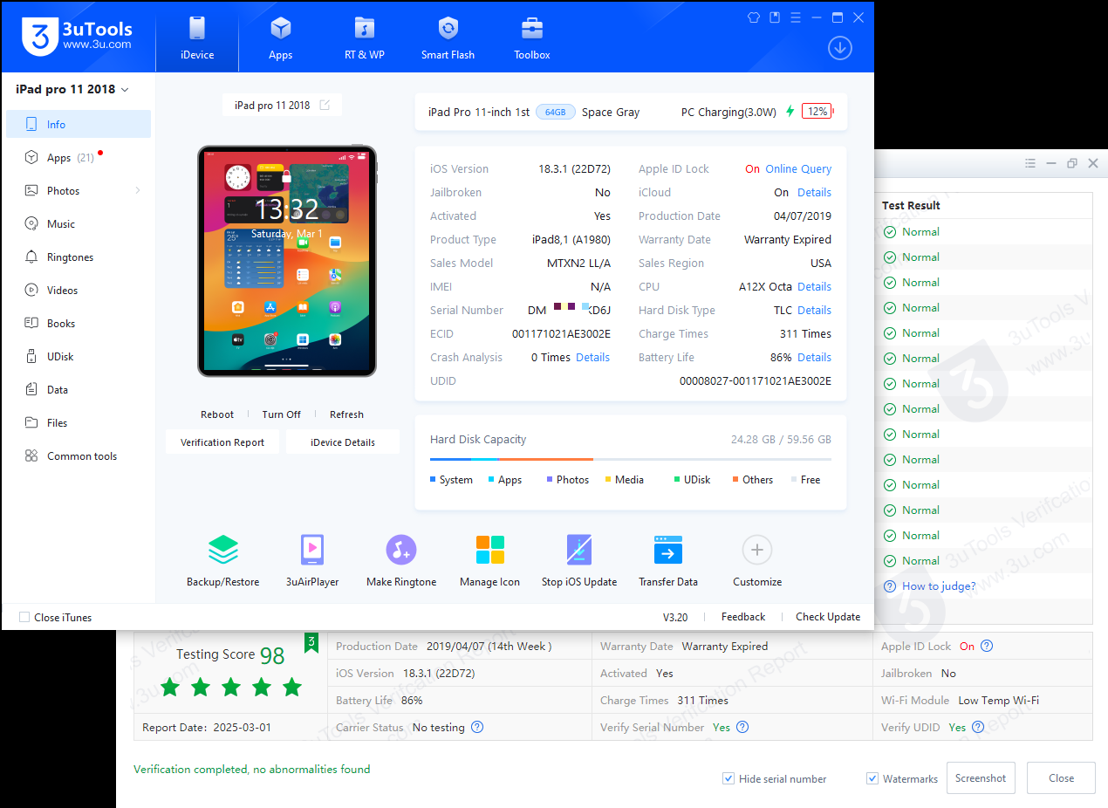Click help icon beside Verify UDID

[978, 728]
